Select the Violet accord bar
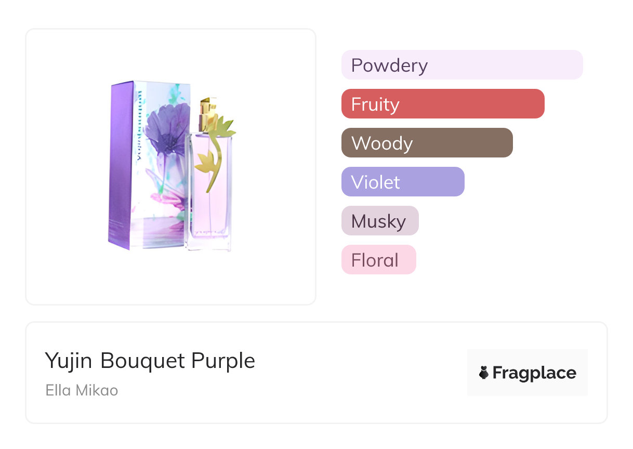The height and width of the screenshot is (449, 633). coord(402,182)
